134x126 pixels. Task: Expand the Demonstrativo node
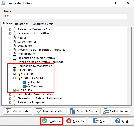coord(10,54)
